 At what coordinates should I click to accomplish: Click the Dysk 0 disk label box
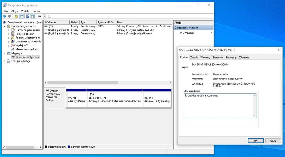pyautogui.click(x=55, y=98)
